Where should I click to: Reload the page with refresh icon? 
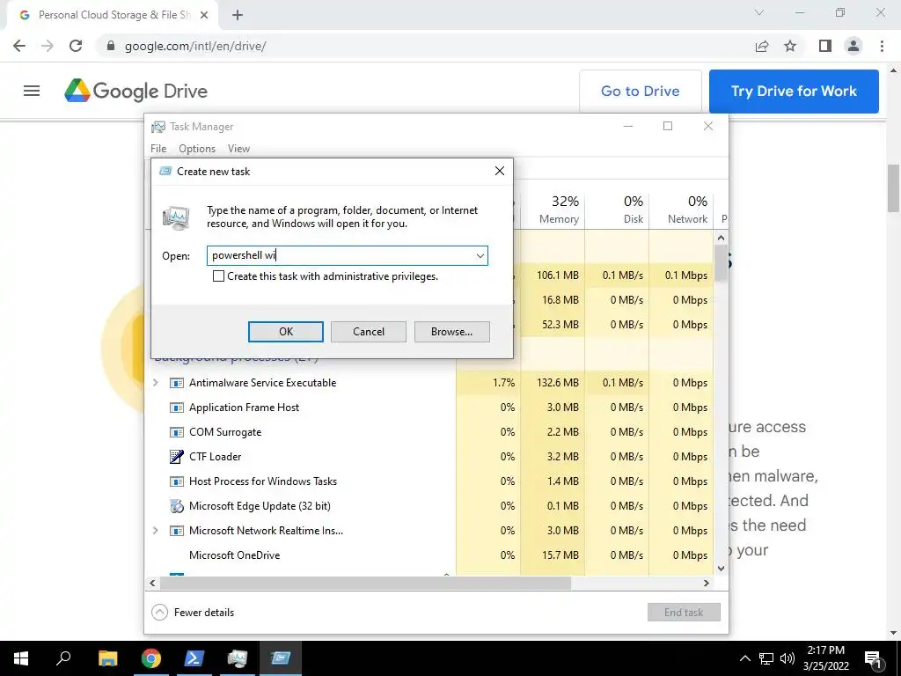click(x=76, y=46)
